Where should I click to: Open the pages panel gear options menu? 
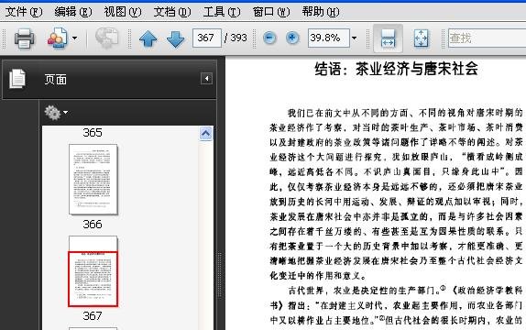point(56,113)
